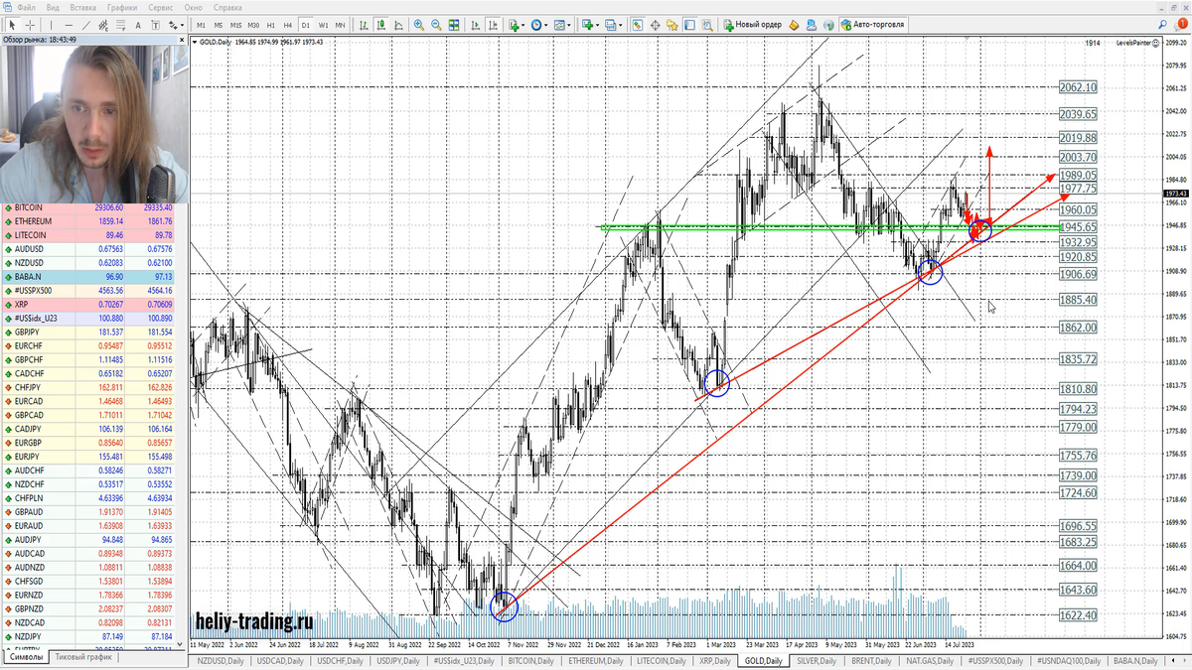Choose the Fibonacci retracement tool
Viewport: 1192px width, 670px height.
121,24
